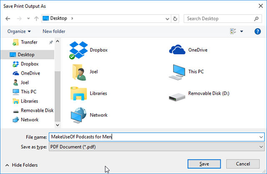Open the Organize menu

click(x=19, y=31)
